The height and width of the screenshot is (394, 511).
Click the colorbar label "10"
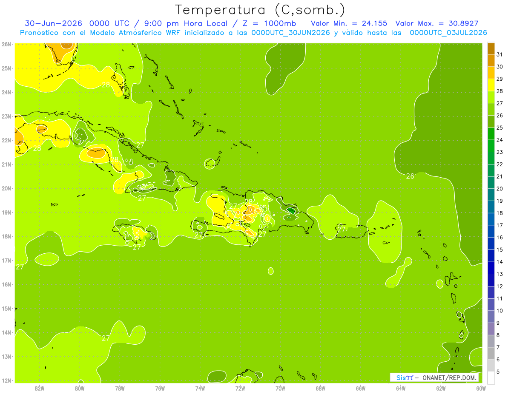(500, 311)
